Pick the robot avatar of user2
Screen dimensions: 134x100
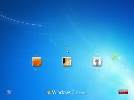point(97,62)
